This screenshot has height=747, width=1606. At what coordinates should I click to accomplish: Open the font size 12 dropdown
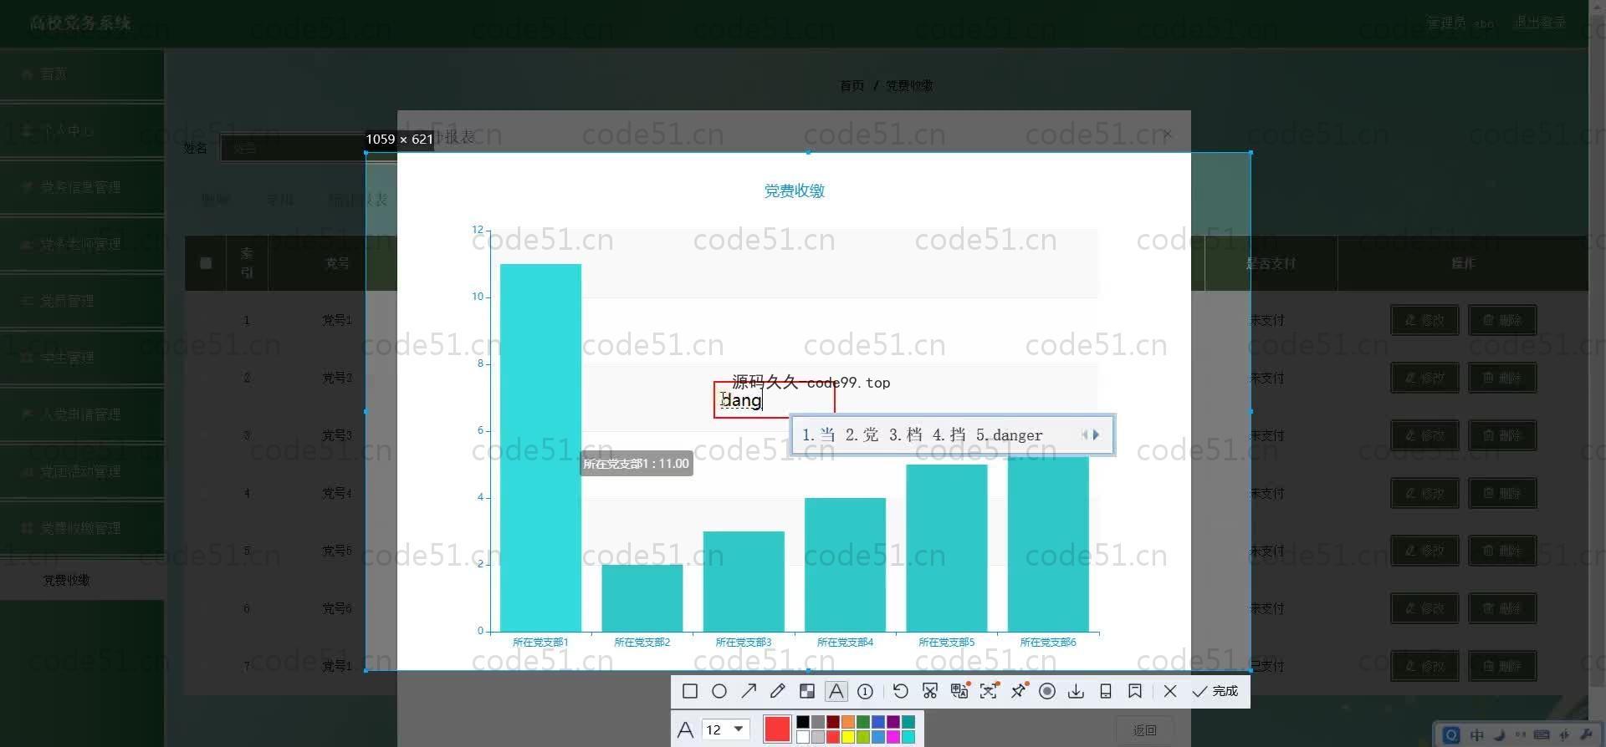pyautogui.click(x=724, y=729)
